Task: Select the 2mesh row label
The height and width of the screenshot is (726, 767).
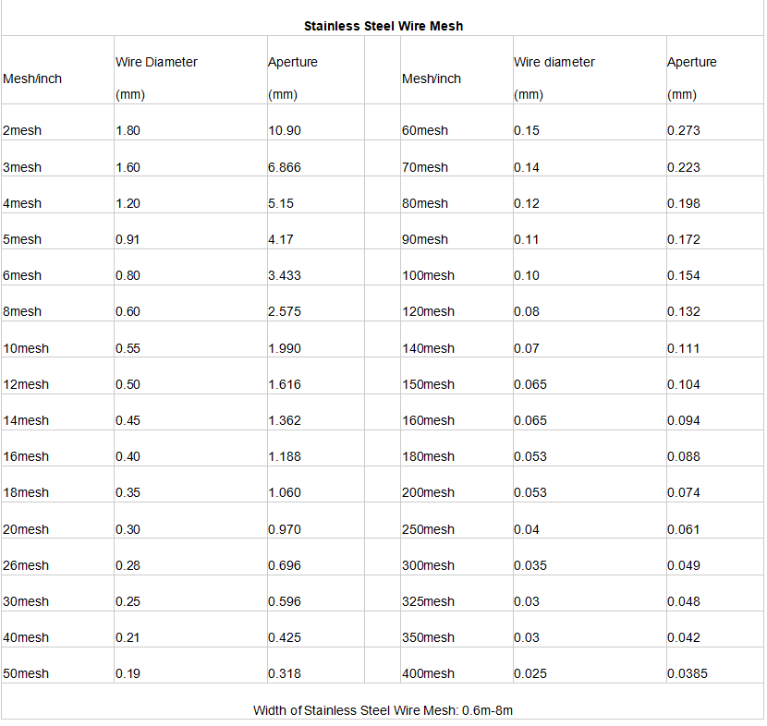Action: pos(22,130)
